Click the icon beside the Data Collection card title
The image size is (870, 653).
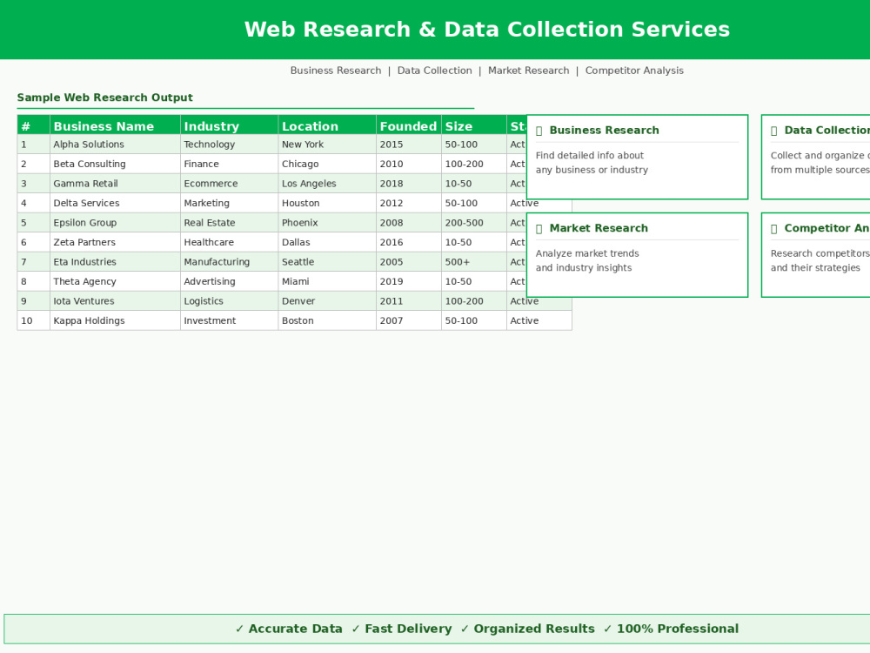point(774,131)
